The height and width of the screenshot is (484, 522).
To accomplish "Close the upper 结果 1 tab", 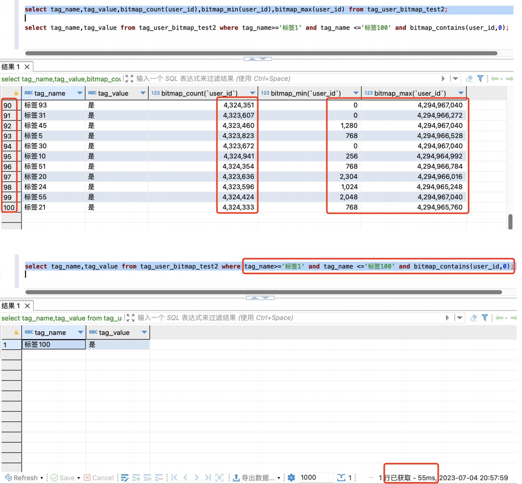I will point(27,67).
